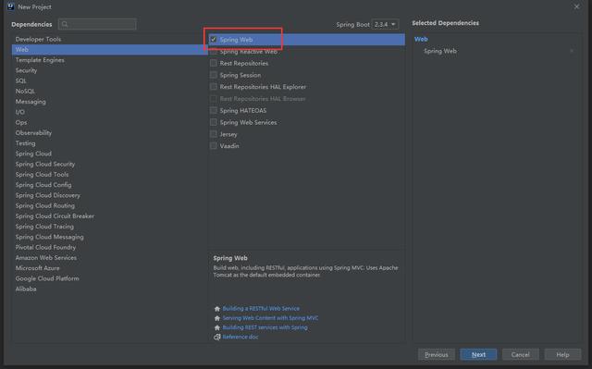Tick the Spring Web Services checkbox
This screenshot has height=369, width=592.
point(214,122)
